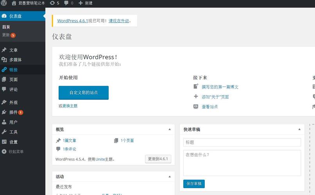The height and width of the screenshot is (195, 315).
Task: Open the 查看站点 link
Action: pyautogui.click(x=210, y=106)
